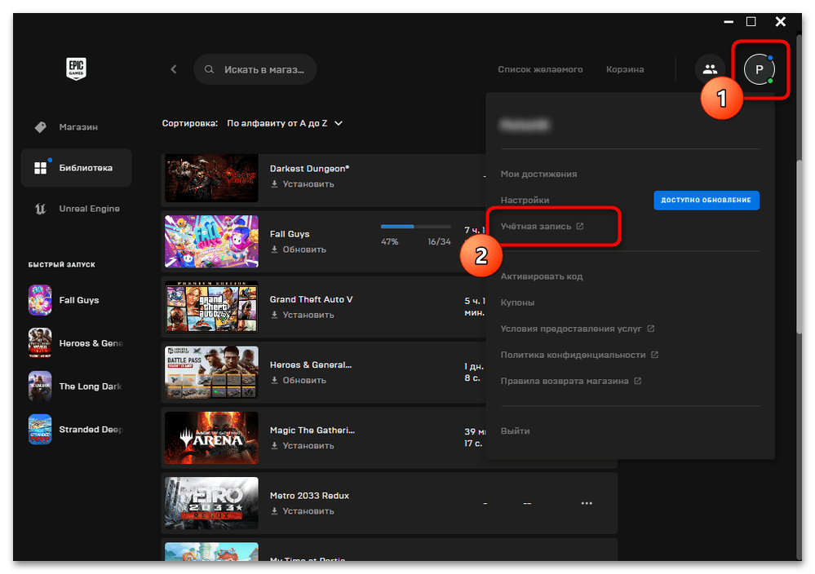Go back using the left arrow
Viewport: 815px width, 574px height.
[x=173, y=69]
